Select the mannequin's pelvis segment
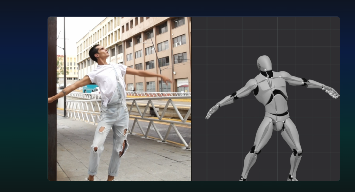The image size is (355, 192). [277, 120]
